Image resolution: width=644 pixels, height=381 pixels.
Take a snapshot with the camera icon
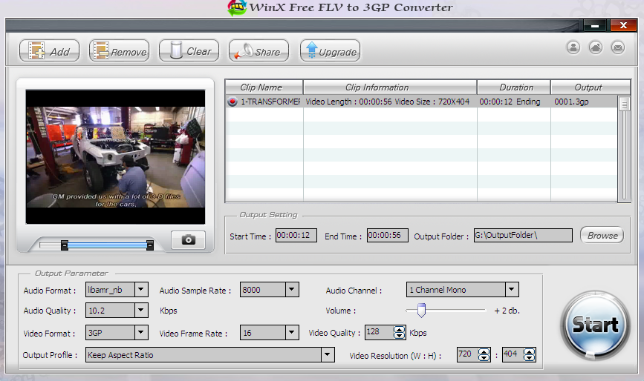189,239
